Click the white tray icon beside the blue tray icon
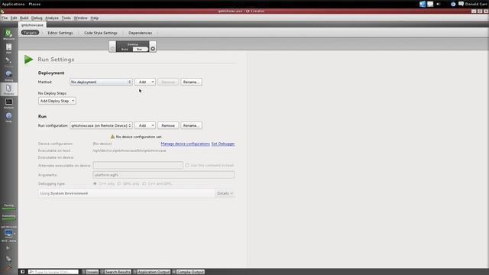The height and width of the screenshot is (275, 489). 430,4
